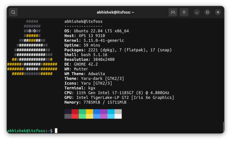Close the terminal window
231x141 pixels.
(218, 12)
